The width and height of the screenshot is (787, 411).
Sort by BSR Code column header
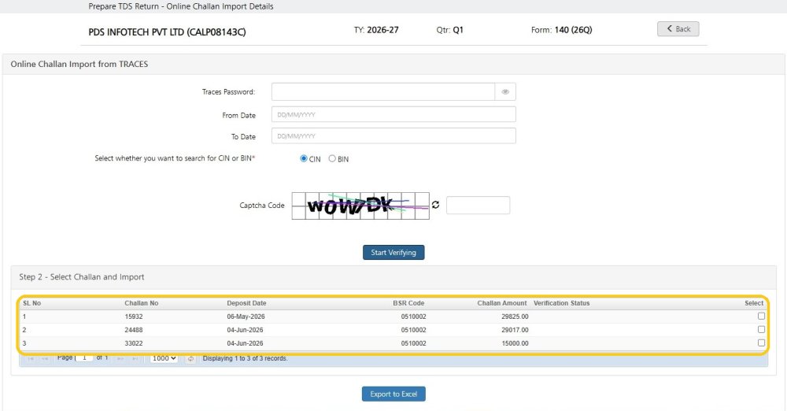[408, 303]
